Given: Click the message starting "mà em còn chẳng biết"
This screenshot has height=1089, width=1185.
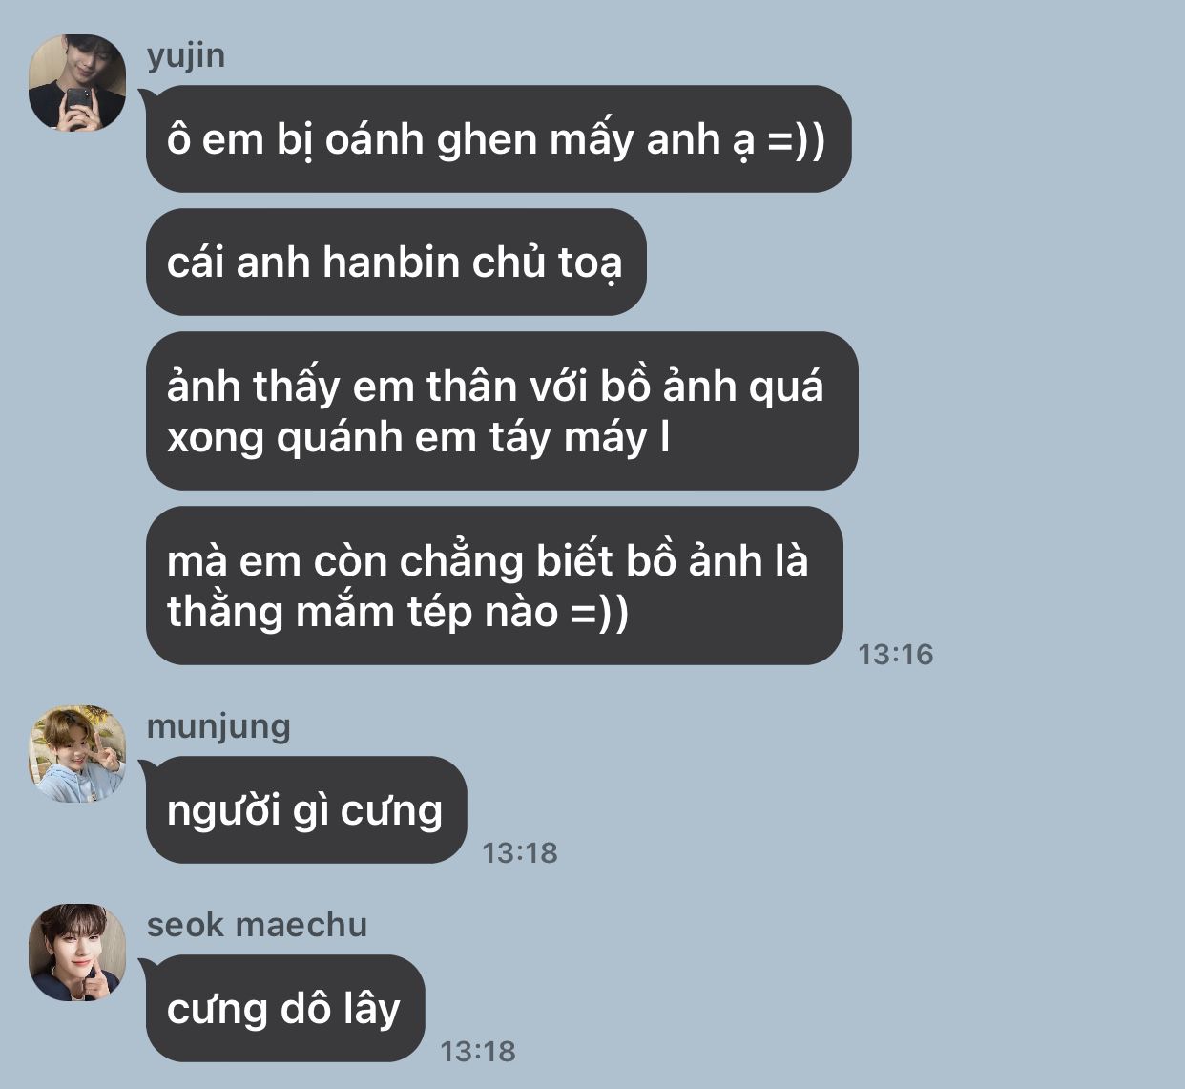Looking at the screenshot, I should (x=494, y=586).
